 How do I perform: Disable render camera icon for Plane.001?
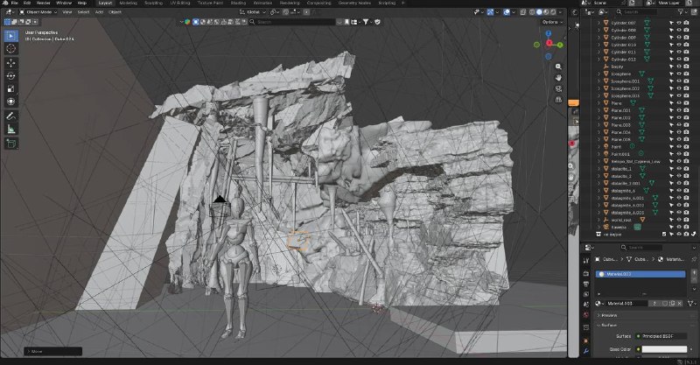686,110
